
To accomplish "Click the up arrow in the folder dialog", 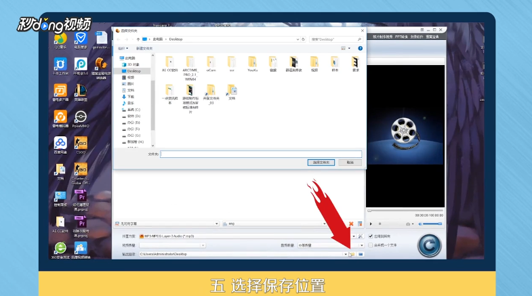I will (x=138, y=39).
